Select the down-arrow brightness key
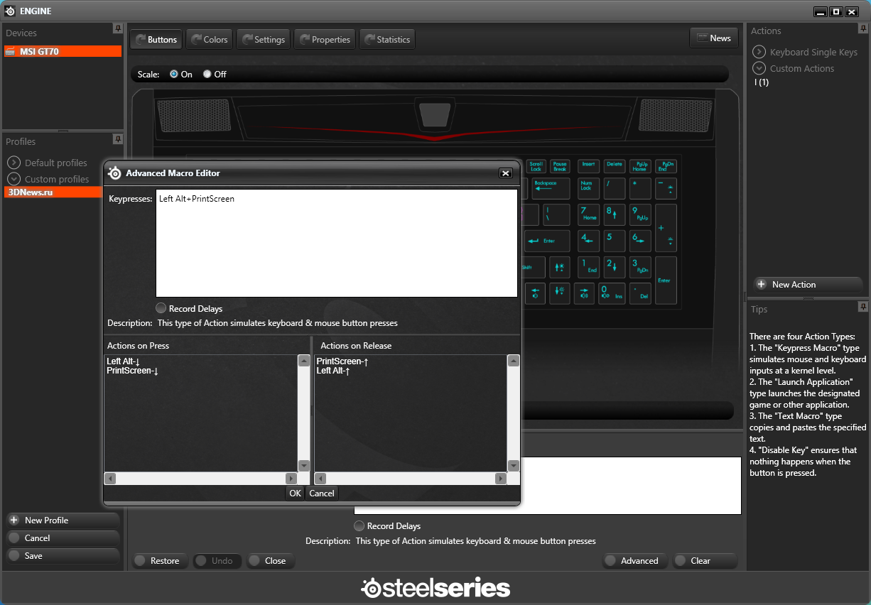The height and width of the screenshot is (605, 871). pos(560,293)
